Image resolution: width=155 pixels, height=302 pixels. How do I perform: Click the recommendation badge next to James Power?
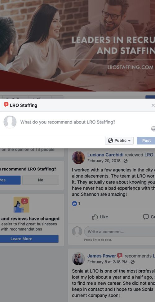(120, 255)
